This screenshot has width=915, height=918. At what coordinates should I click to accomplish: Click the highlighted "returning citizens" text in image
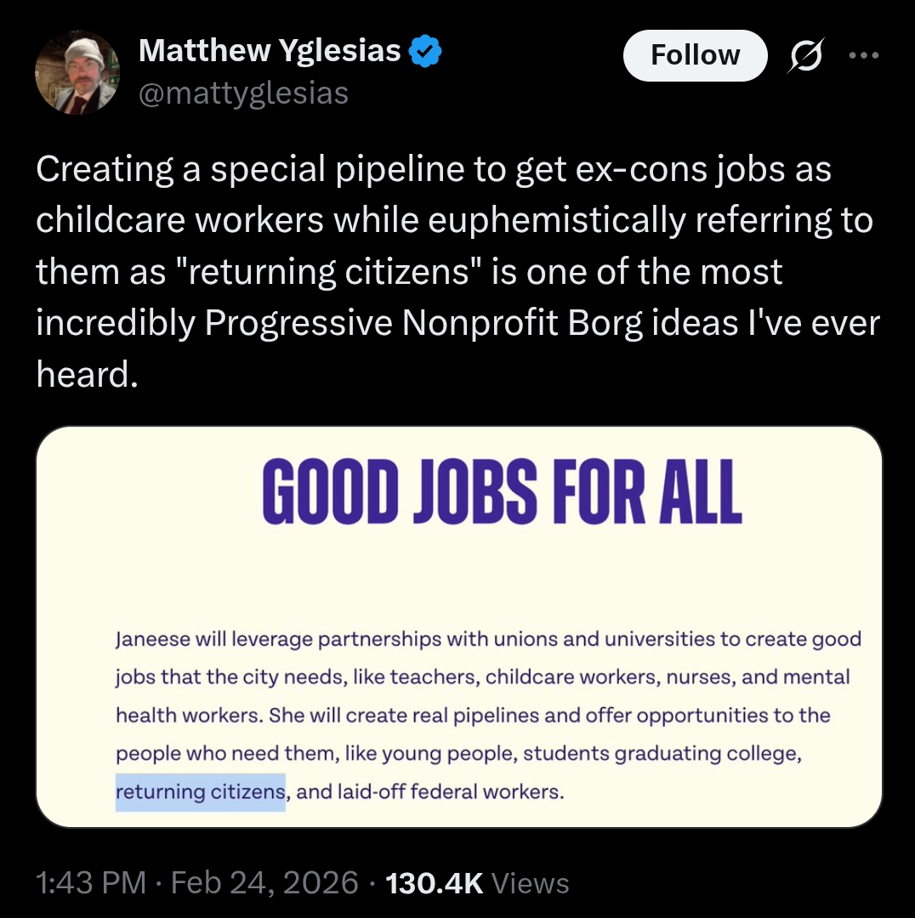coord(201,792)
